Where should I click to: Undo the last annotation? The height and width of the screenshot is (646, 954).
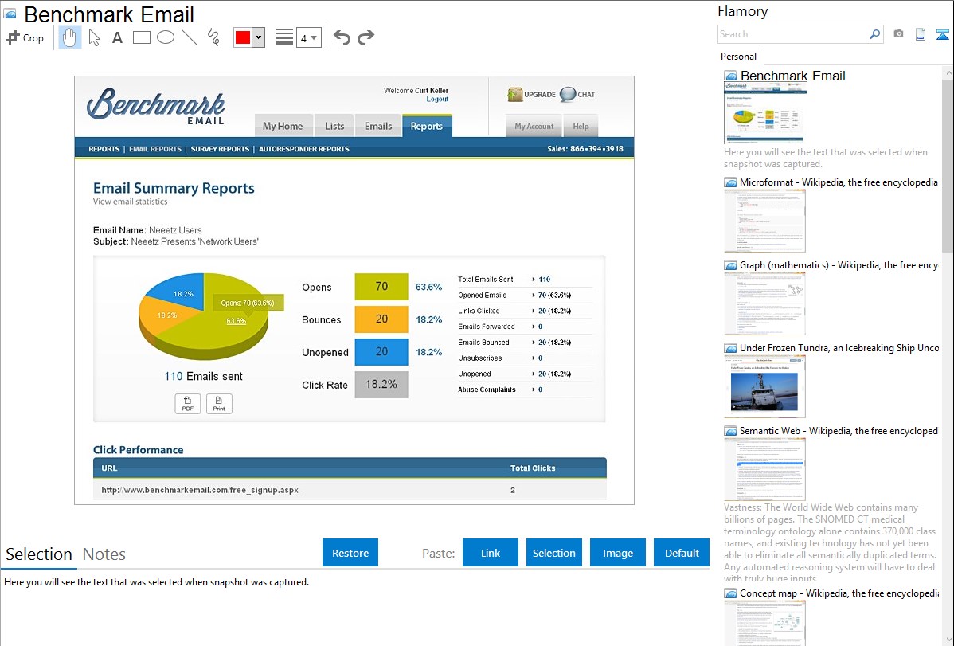(x=342, y=37)
